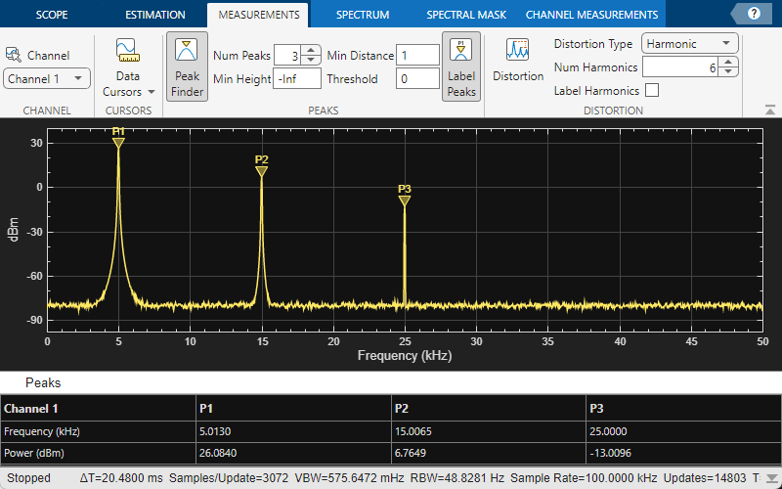Decrease the Num Harmonics value

(728, 72)
